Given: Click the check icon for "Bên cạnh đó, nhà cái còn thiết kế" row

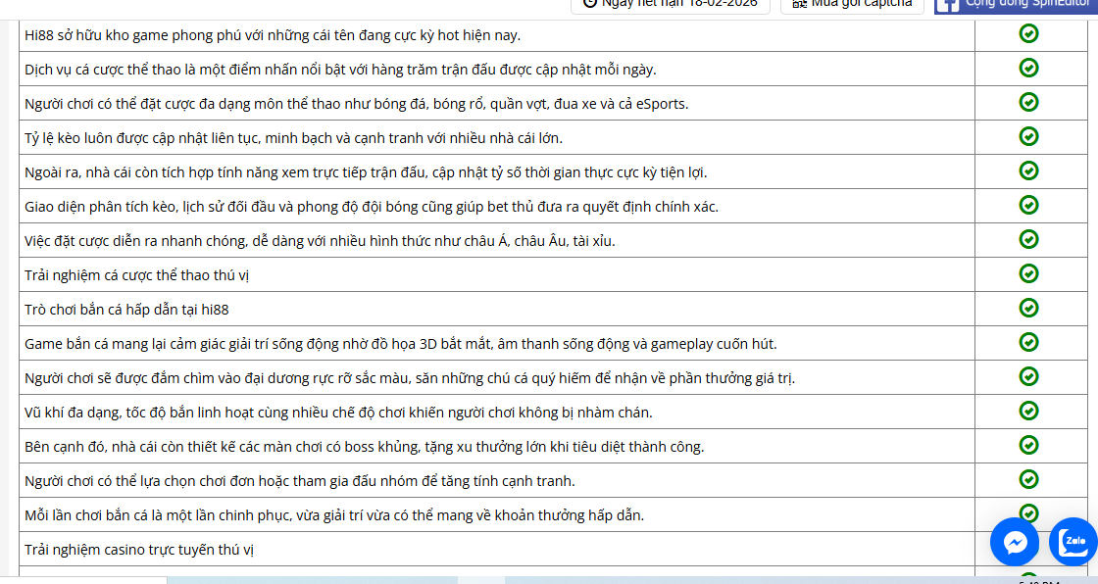Looking at the screenshot, I should tap(1028, 446).
